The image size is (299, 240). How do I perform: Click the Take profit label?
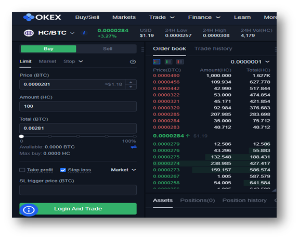(40, 170)
